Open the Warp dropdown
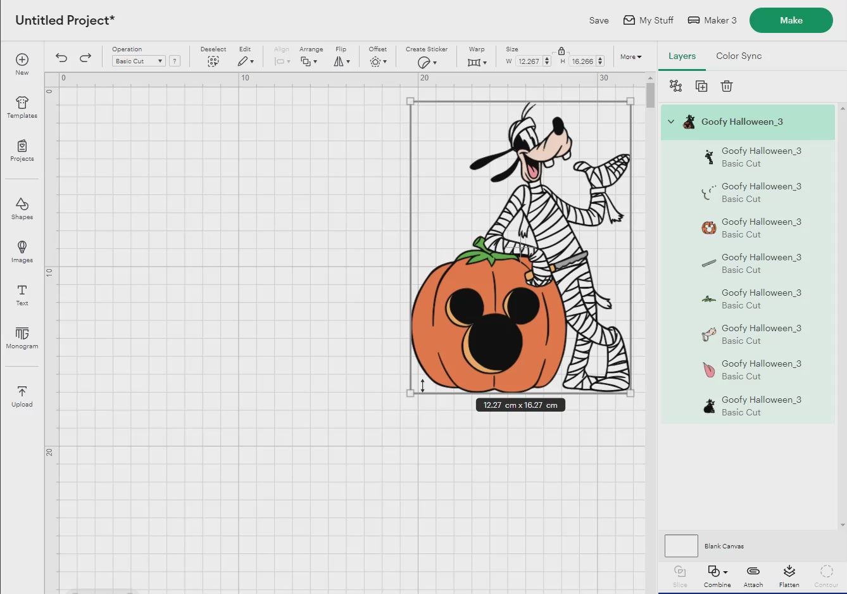 [477, 62]
